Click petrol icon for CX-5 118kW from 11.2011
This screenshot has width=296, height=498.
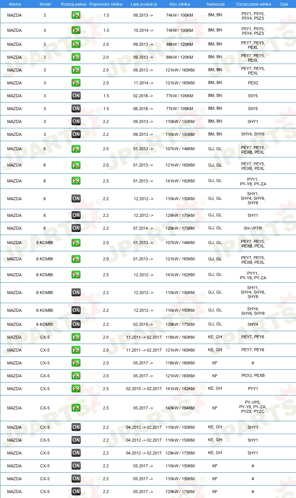pos(76,337)
